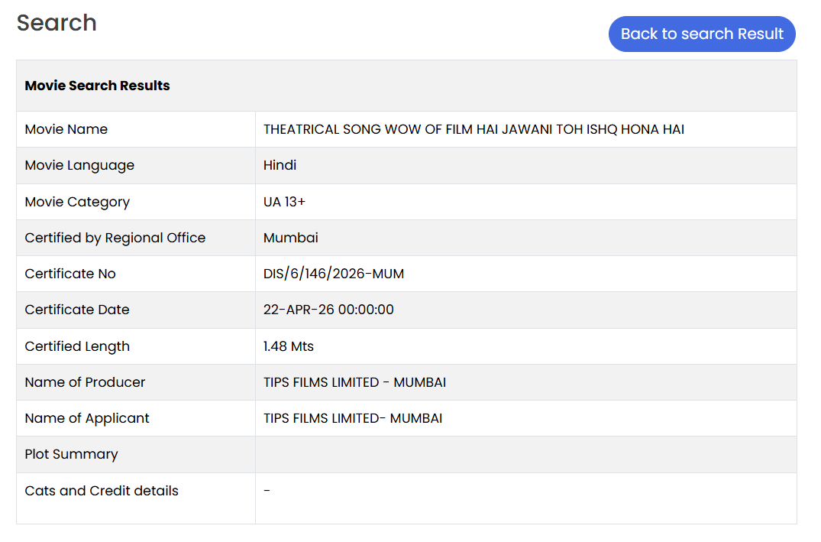Select TIPS FILMS LIMITED - MUMBAI producer value
Image resolution: width=821 pixels, height=542 pixels.
[354, 382]
